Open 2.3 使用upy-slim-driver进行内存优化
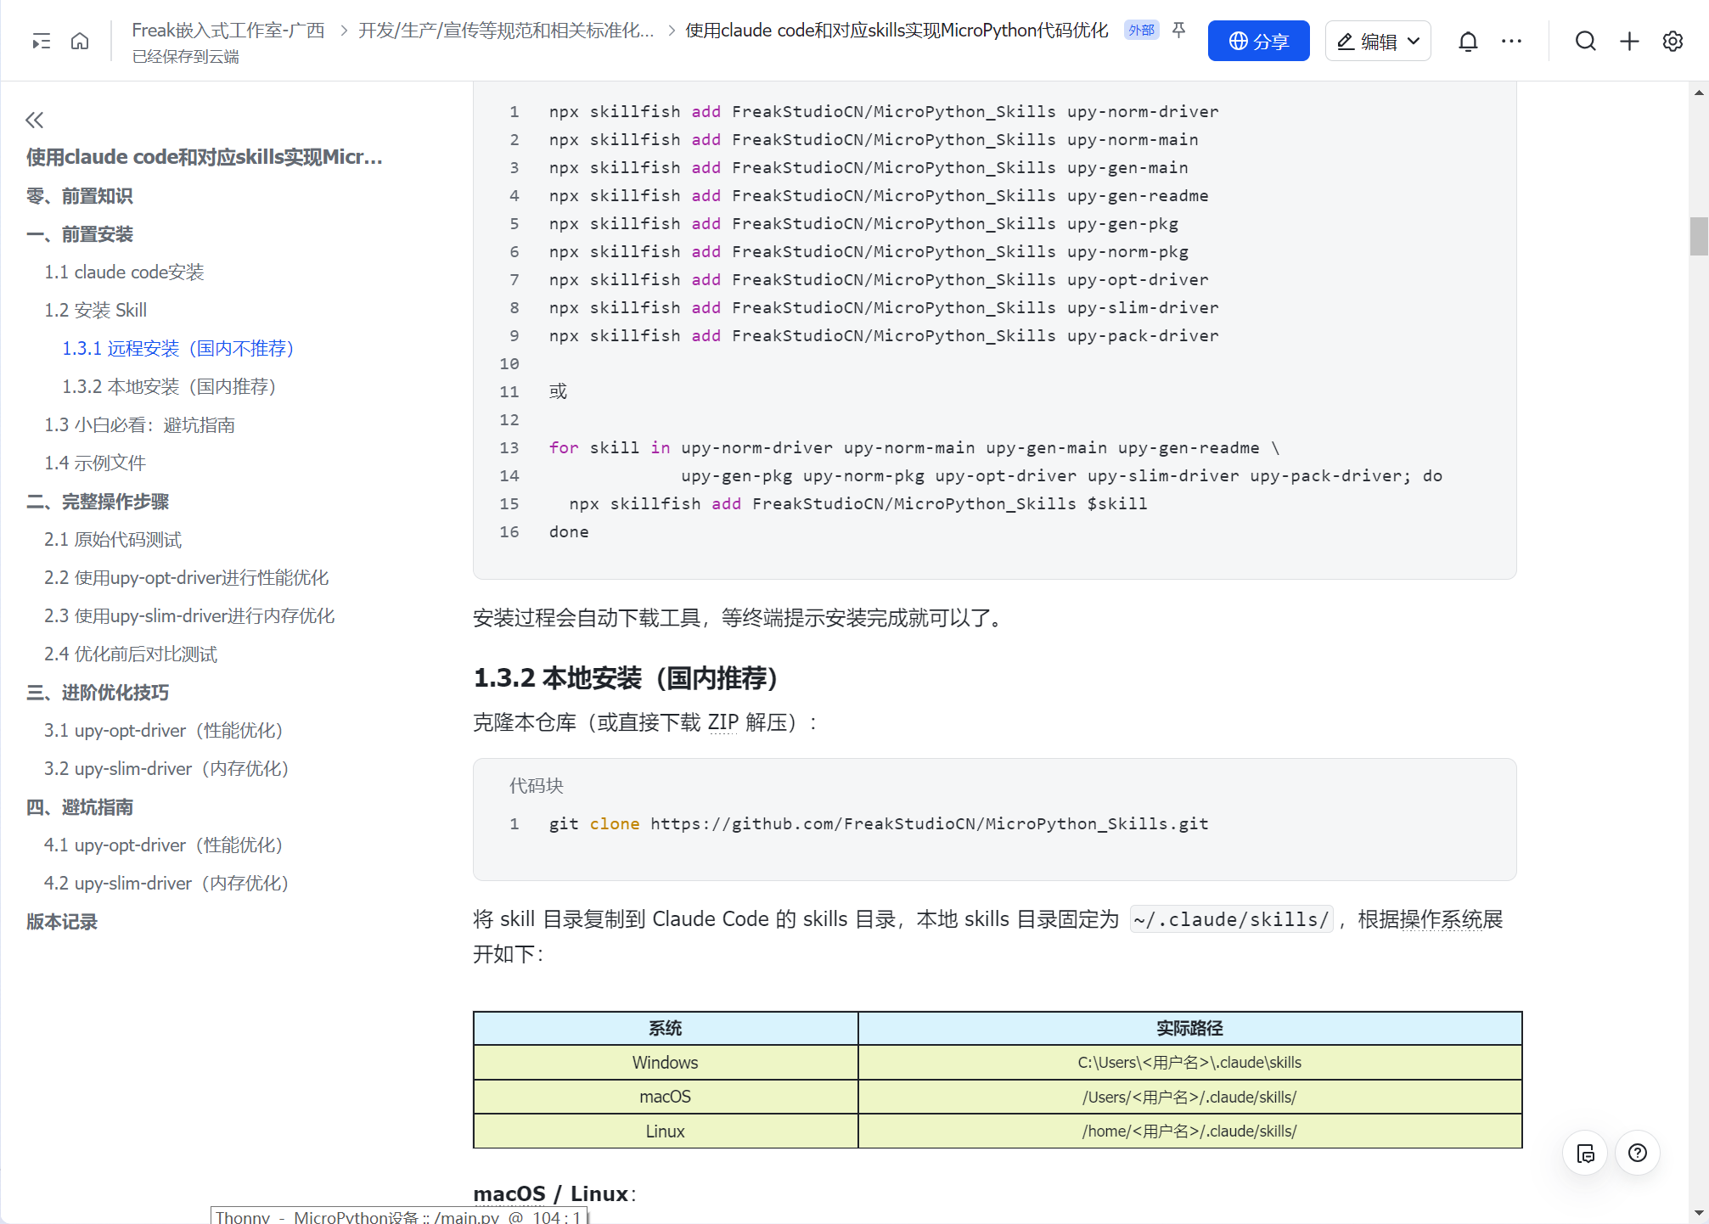The width and height of the screenshot is (1709, 1224). tap(189, 616)
